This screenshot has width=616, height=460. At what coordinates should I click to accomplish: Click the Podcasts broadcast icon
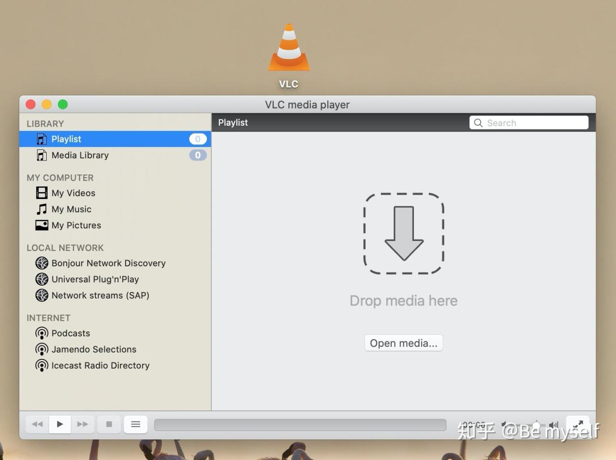pos(42,333)
